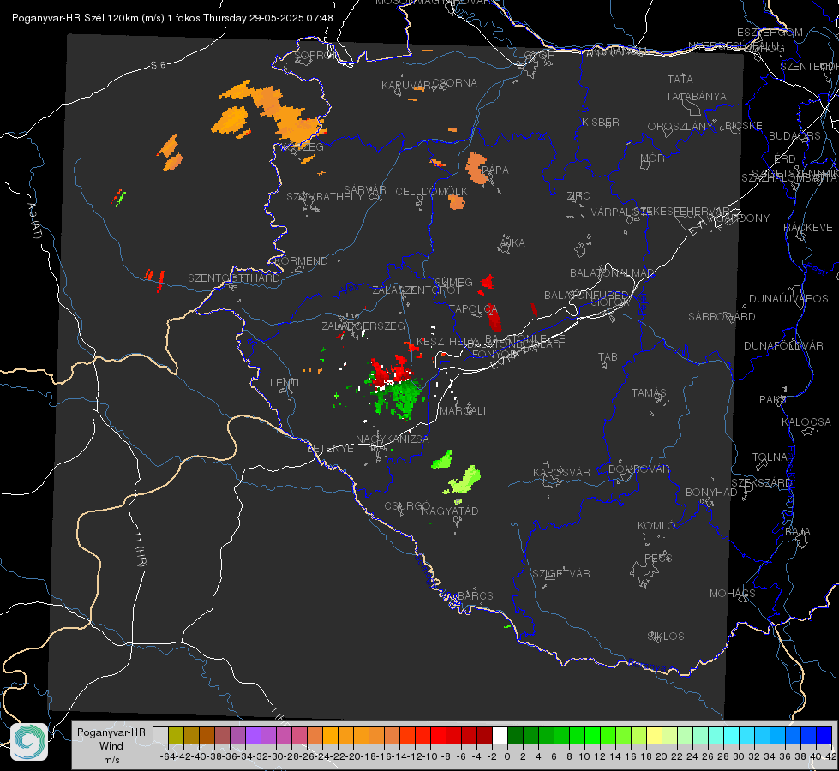This screenshot has width=839, height=771.
Task: Click the TAB city label
Action: (x=608, y=357)
